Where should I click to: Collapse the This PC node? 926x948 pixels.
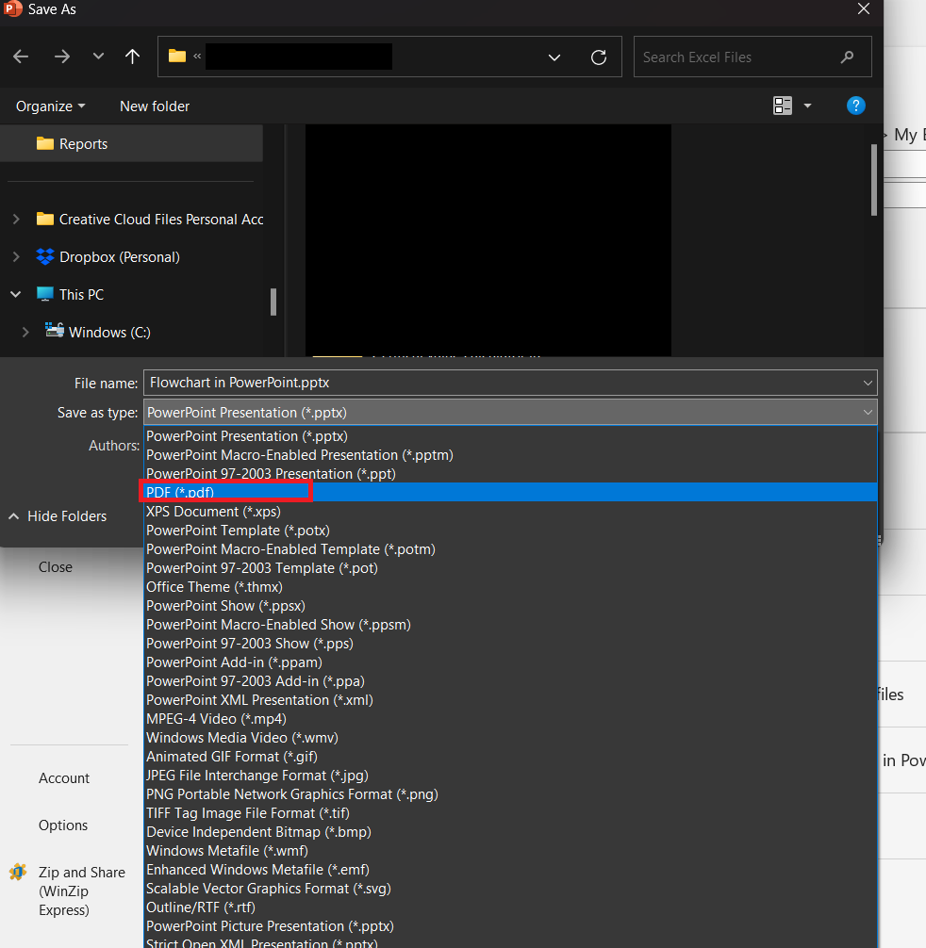(x=16, y=294)
